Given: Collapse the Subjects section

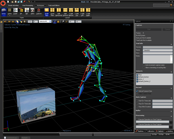Looking at the screenshot, I should coord(171,72).
